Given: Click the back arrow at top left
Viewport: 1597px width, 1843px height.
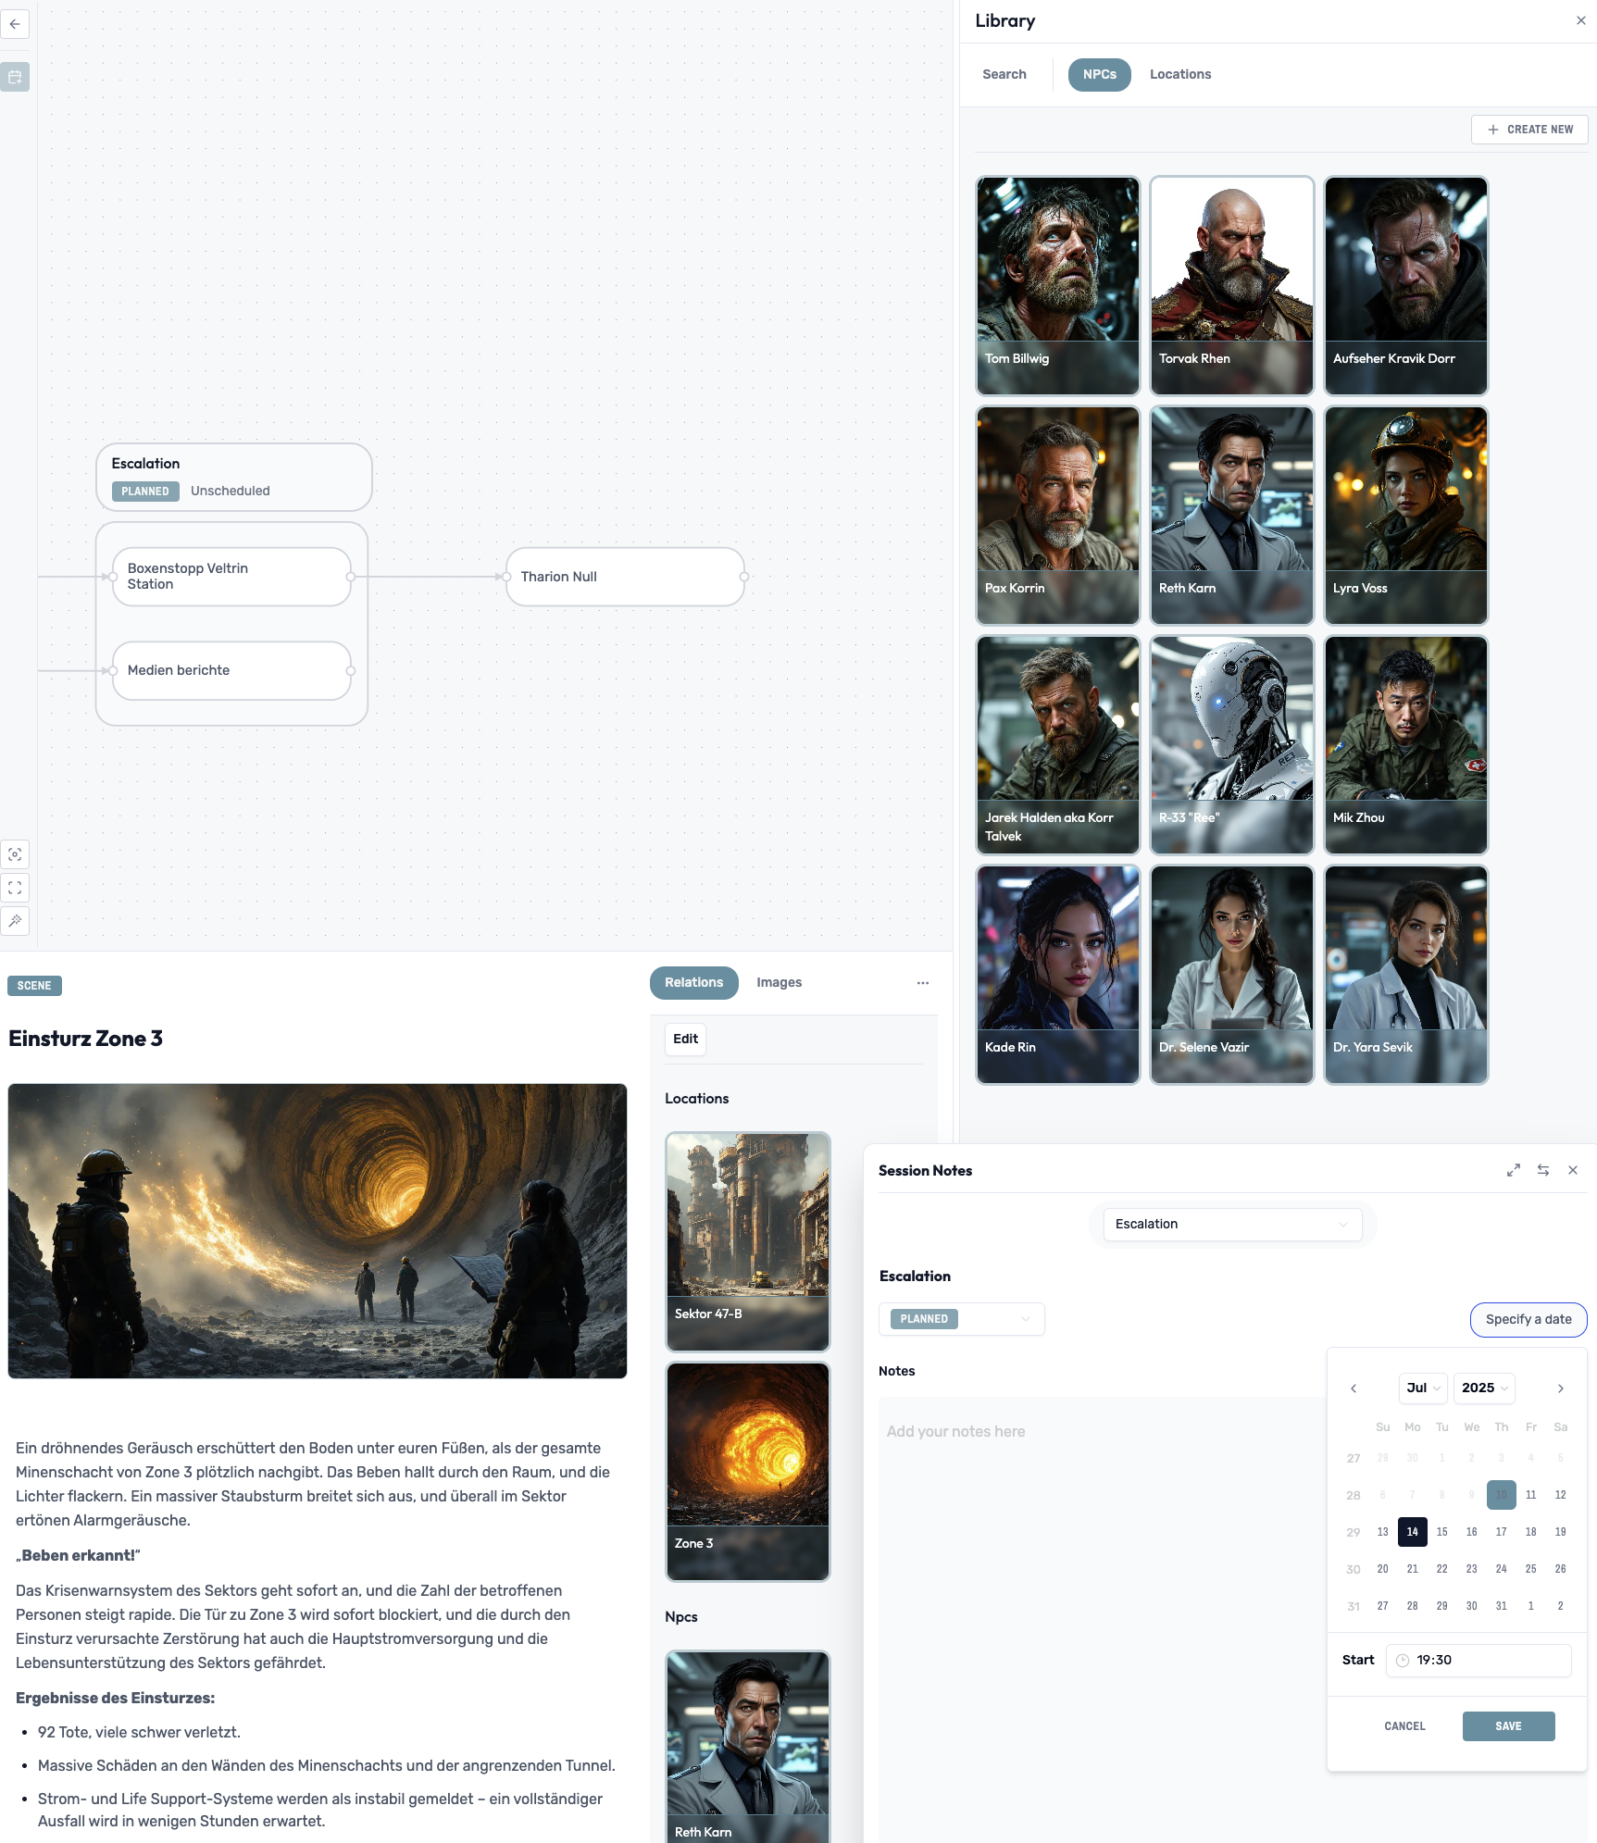Looking at the screenshot, I should point(15,25).
